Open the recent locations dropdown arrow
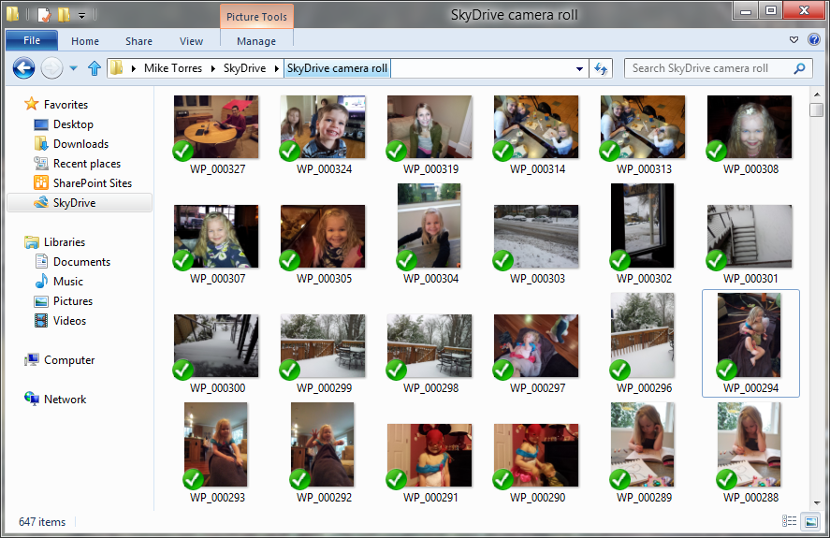 tap(74, 68)
